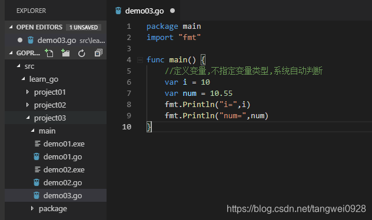Screen dimensions: 372x220
Task: Open demo02.go in the file tree
Action: pyautogui.click(x=62, y=183)
